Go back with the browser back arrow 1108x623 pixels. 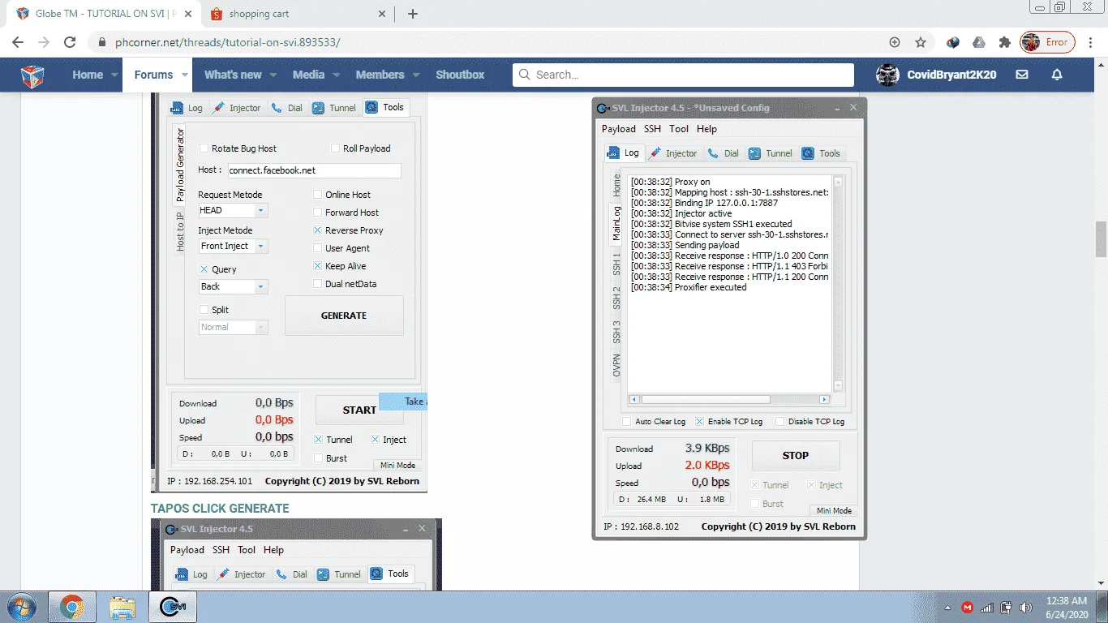point(18,42)
